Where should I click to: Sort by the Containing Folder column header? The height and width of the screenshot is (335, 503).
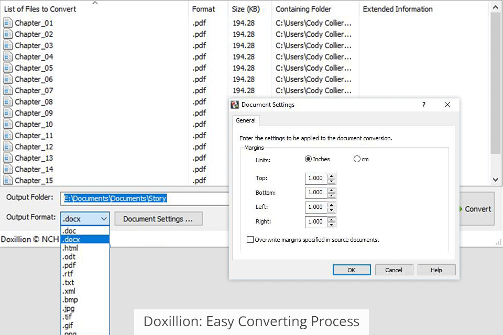point(315,9)
